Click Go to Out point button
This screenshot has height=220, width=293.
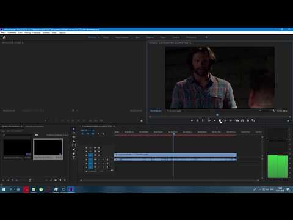tap(231, 120)
